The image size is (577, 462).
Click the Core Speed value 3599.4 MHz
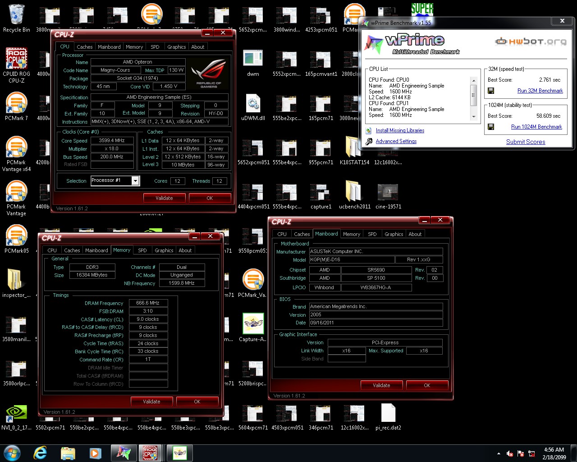pos(112,140)
